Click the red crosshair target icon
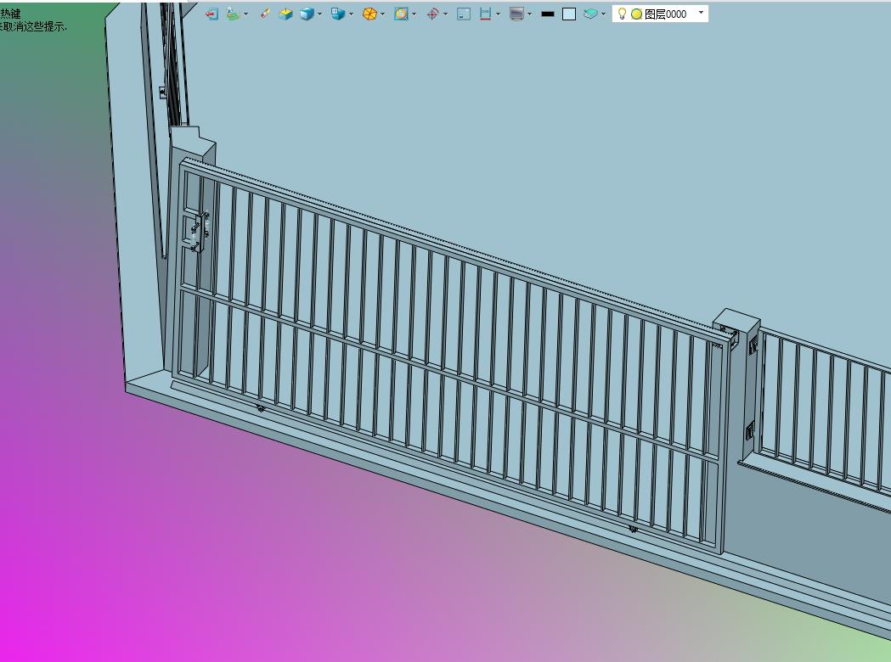 [432, 14]
